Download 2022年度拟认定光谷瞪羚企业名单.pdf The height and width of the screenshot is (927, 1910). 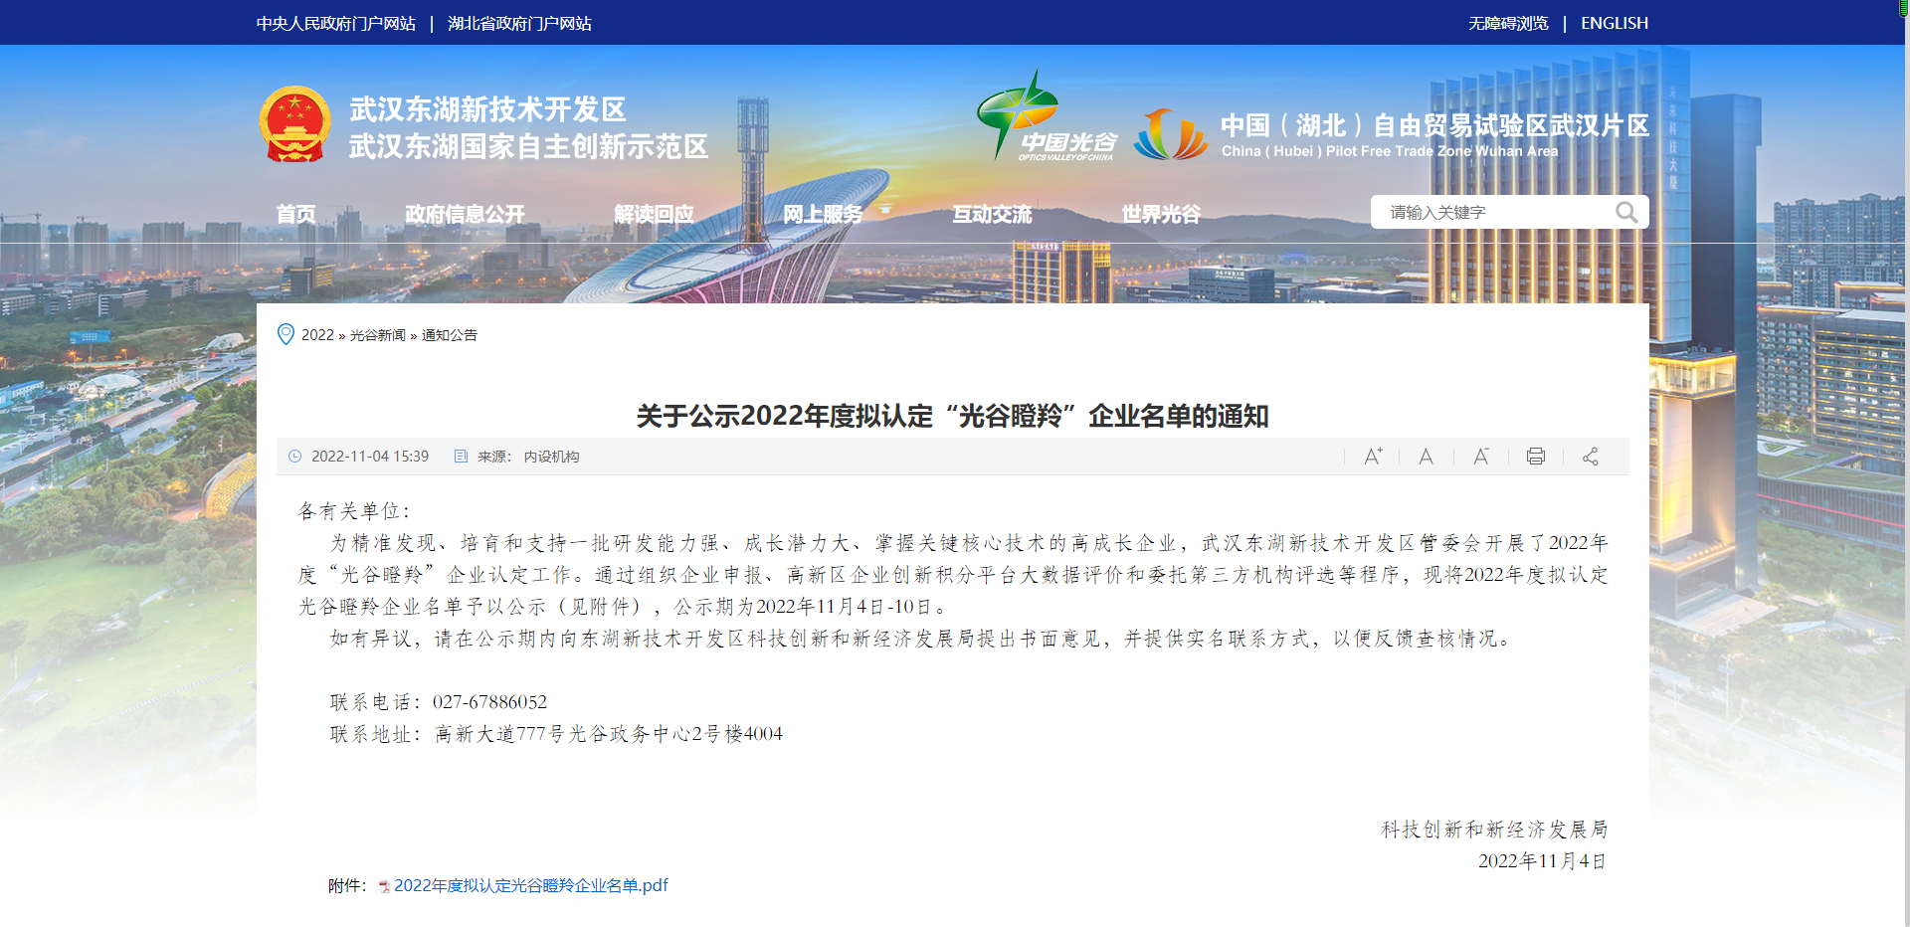coord(531,885)
